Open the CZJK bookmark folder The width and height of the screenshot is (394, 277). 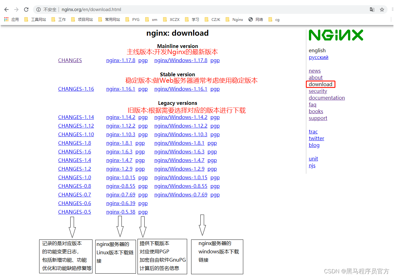click(212, 19)
